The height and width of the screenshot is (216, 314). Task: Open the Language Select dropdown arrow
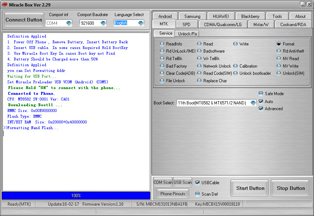point(141,23)
